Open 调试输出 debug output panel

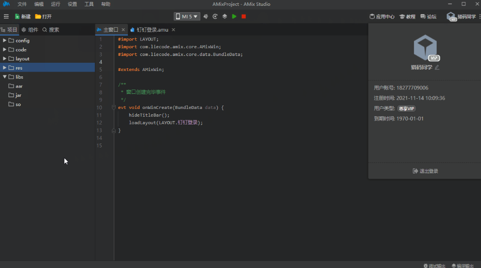(x=434, y=266)
